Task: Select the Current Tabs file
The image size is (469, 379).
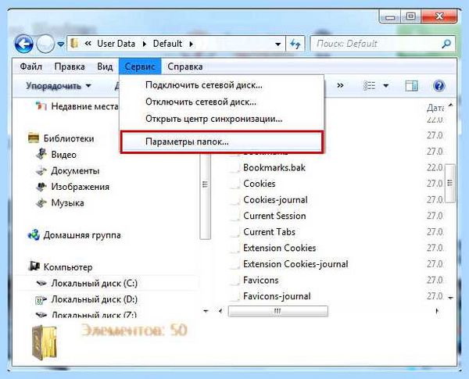Action: (x=269, y=232)
